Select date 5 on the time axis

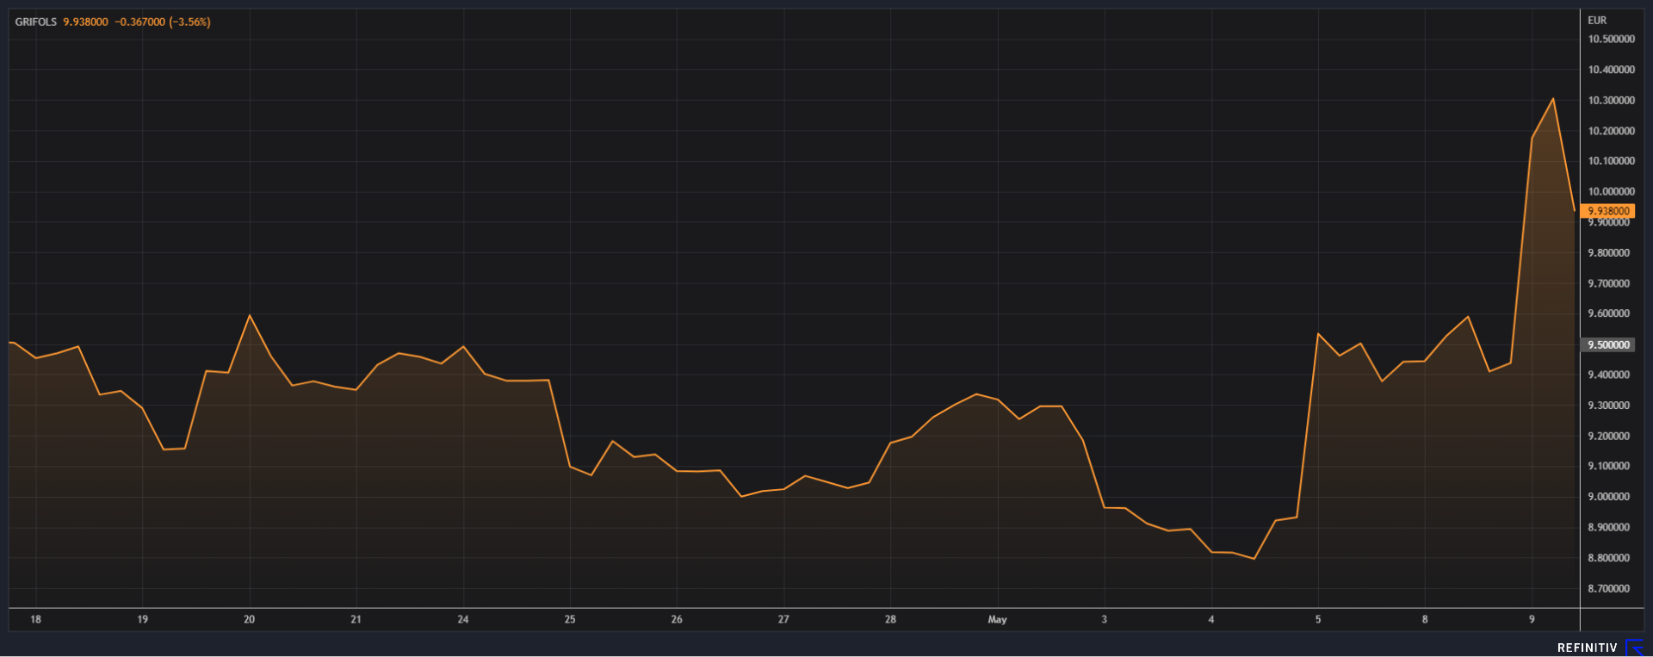coord(1317,619)
